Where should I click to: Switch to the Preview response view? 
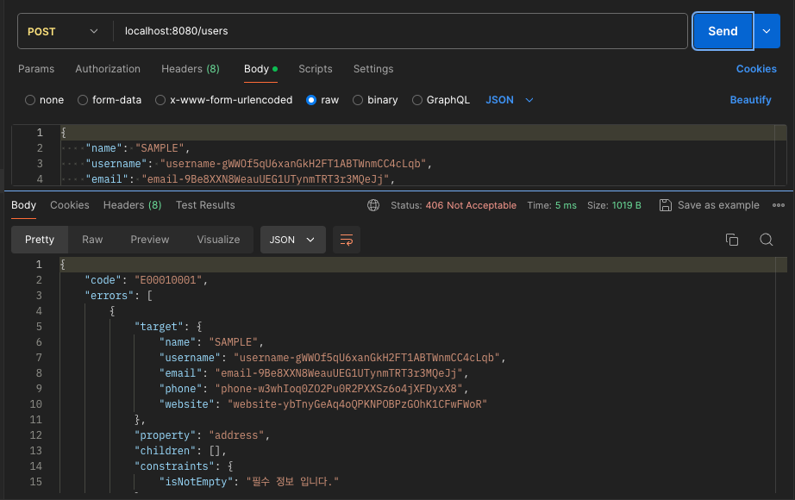(x=149, y=240)
